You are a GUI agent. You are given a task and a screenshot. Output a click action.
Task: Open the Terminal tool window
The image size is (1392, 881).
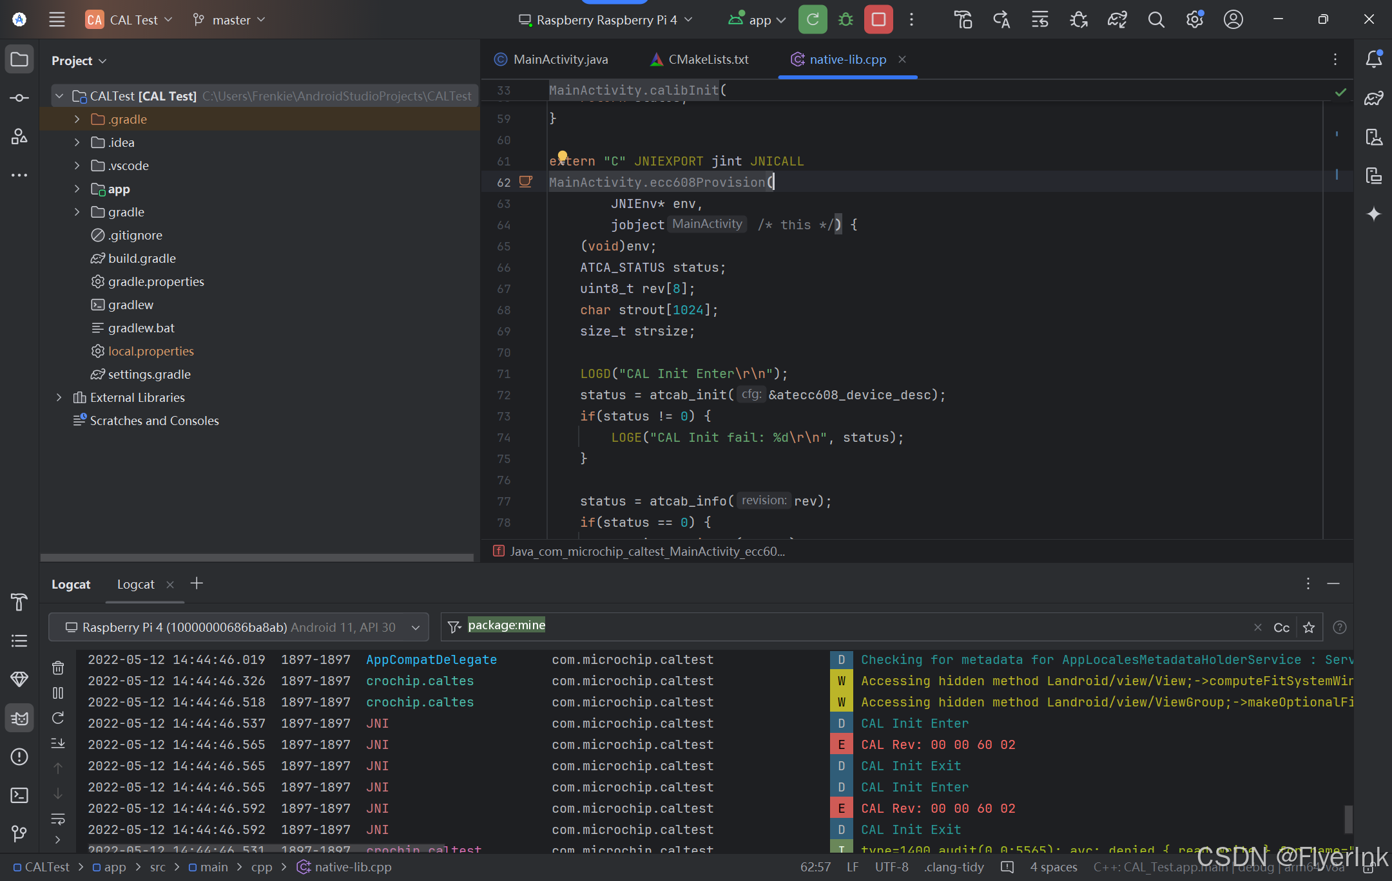pos(19,795)
